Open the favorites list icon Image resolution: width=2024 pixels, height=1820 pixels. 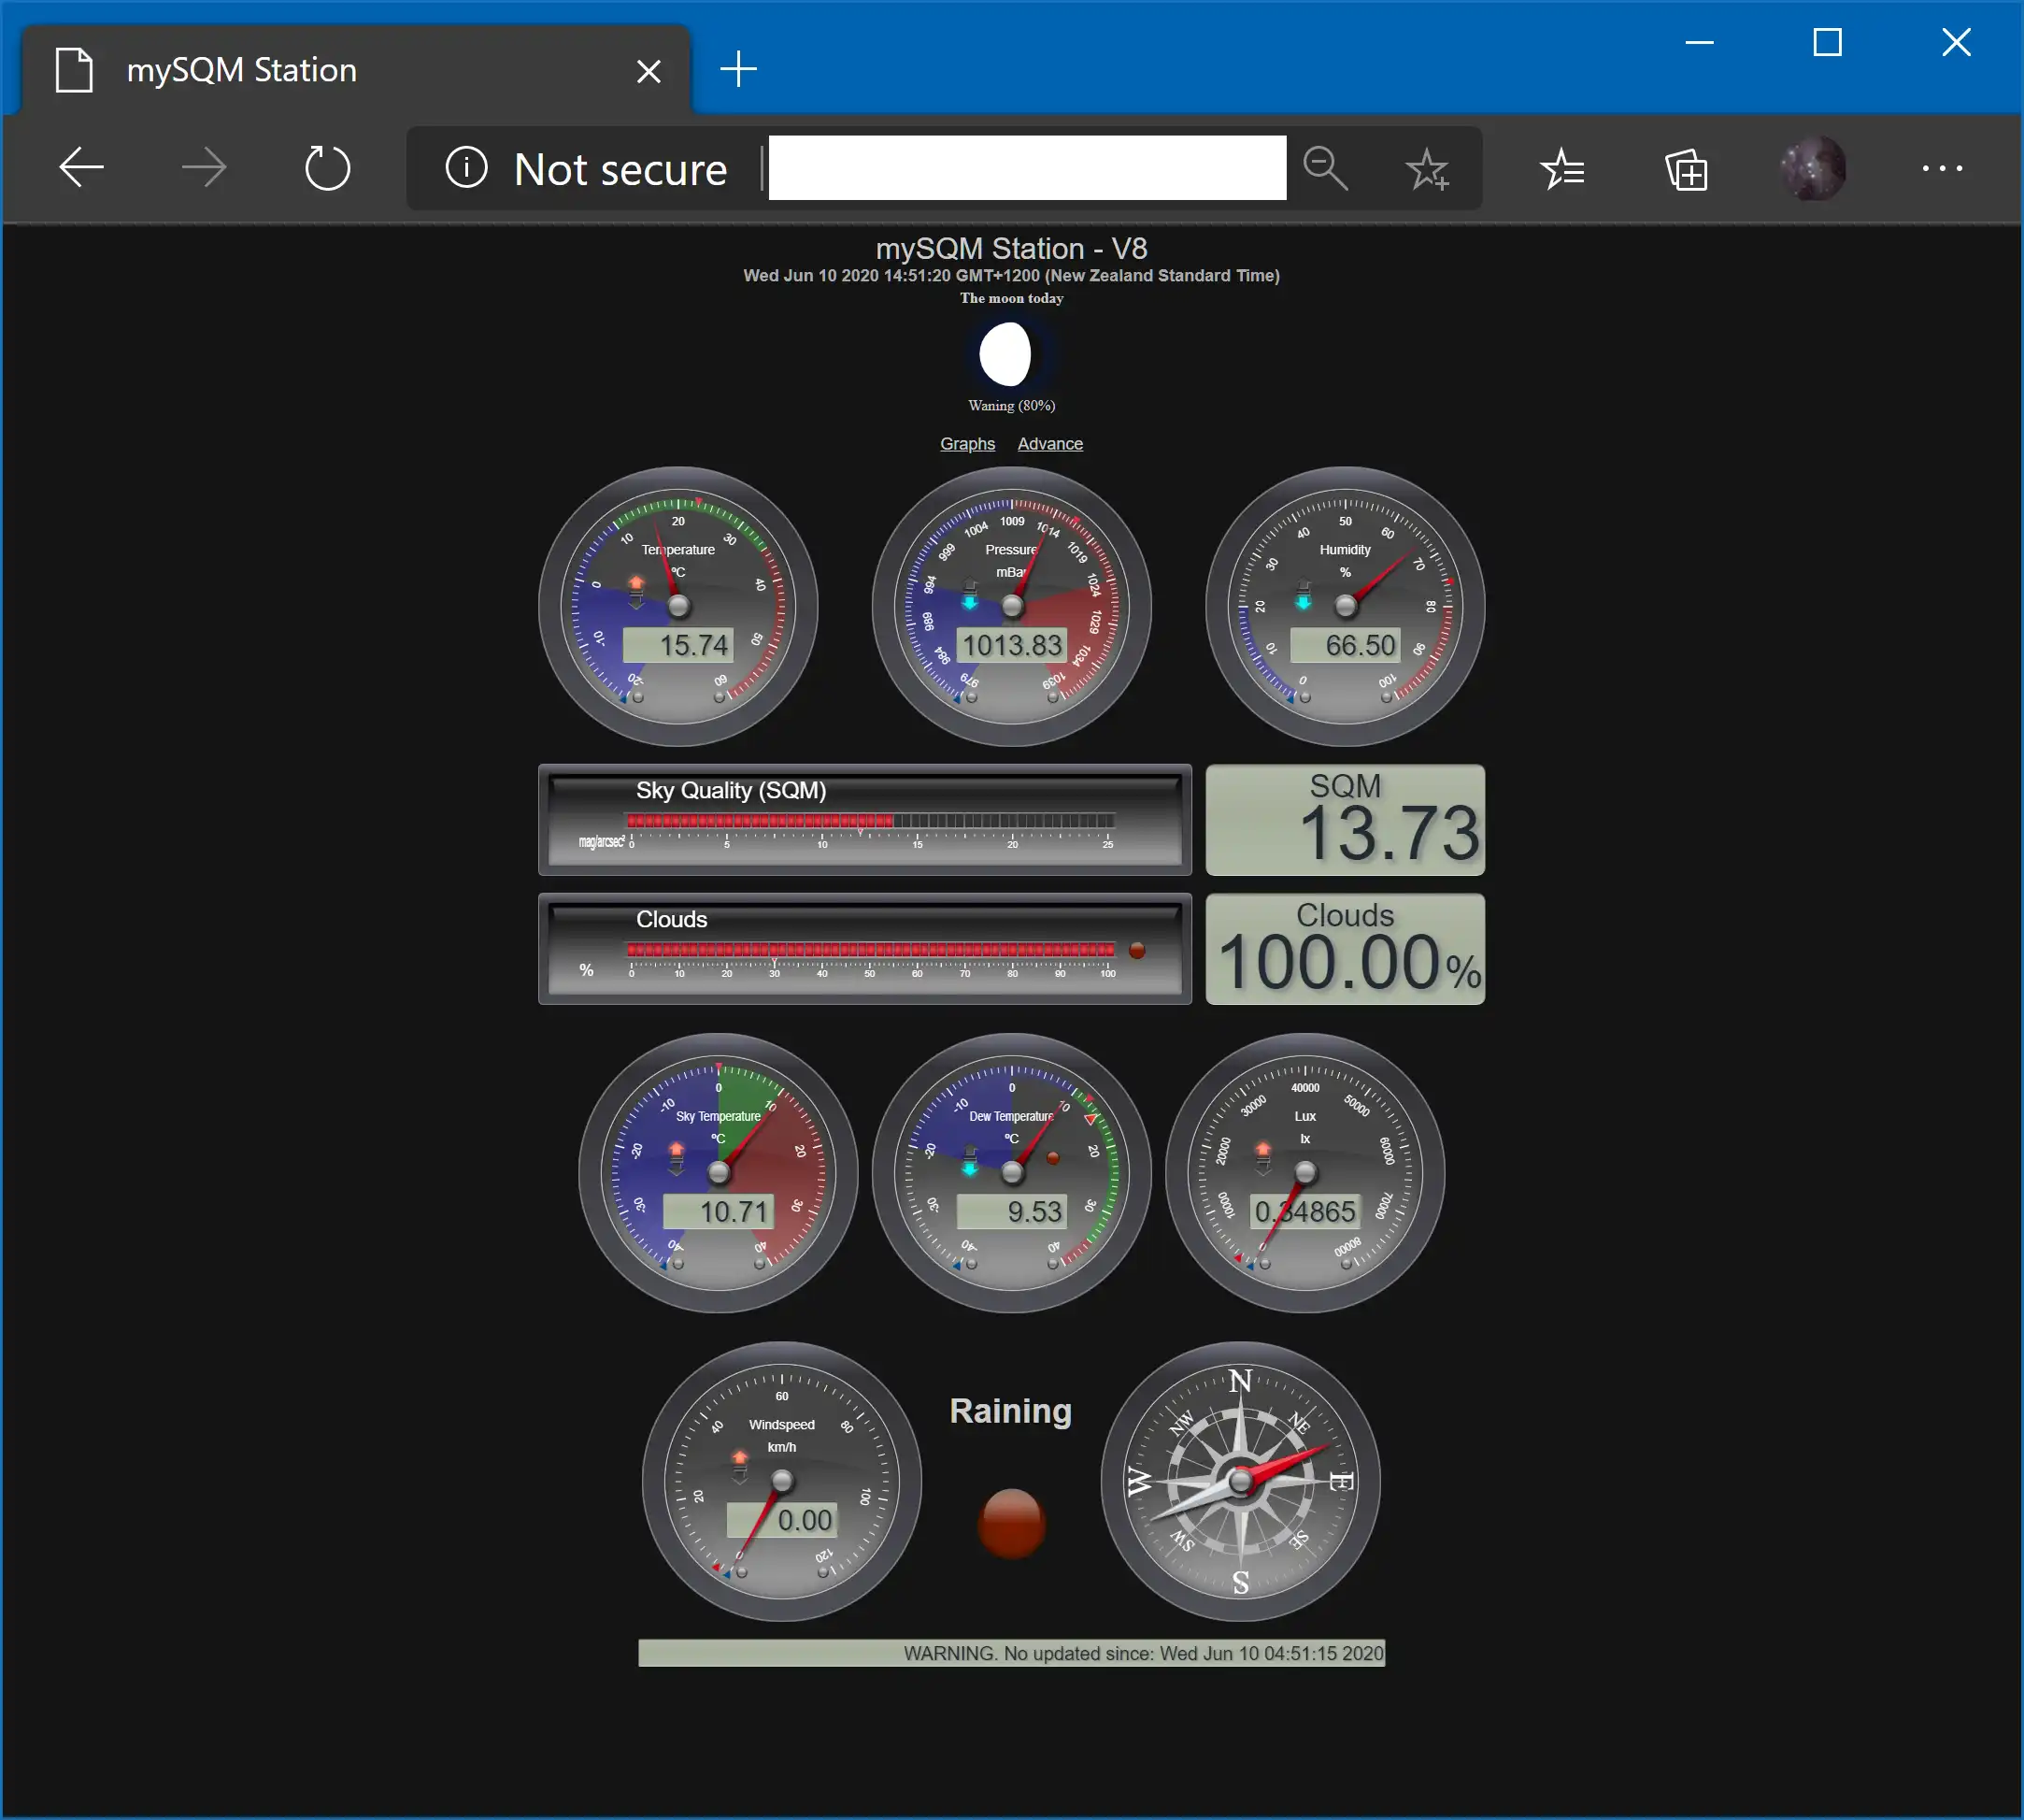point(1562,169)
